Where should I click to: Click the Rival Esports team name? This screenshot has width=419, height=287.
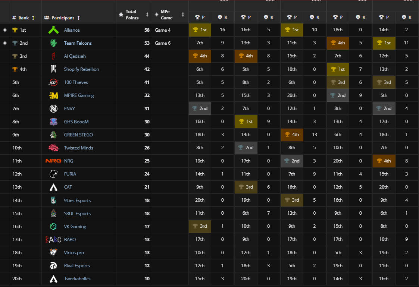[x=77, y=266]
